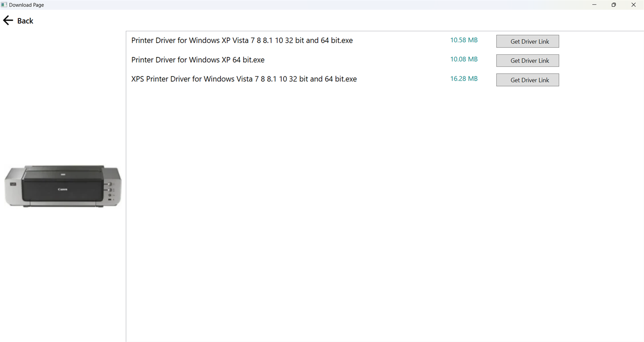Click the 16.28 MB size label

[x=464, y=78]
